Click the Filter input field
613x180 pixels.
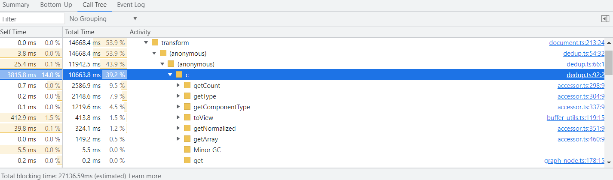coord(32,19)
